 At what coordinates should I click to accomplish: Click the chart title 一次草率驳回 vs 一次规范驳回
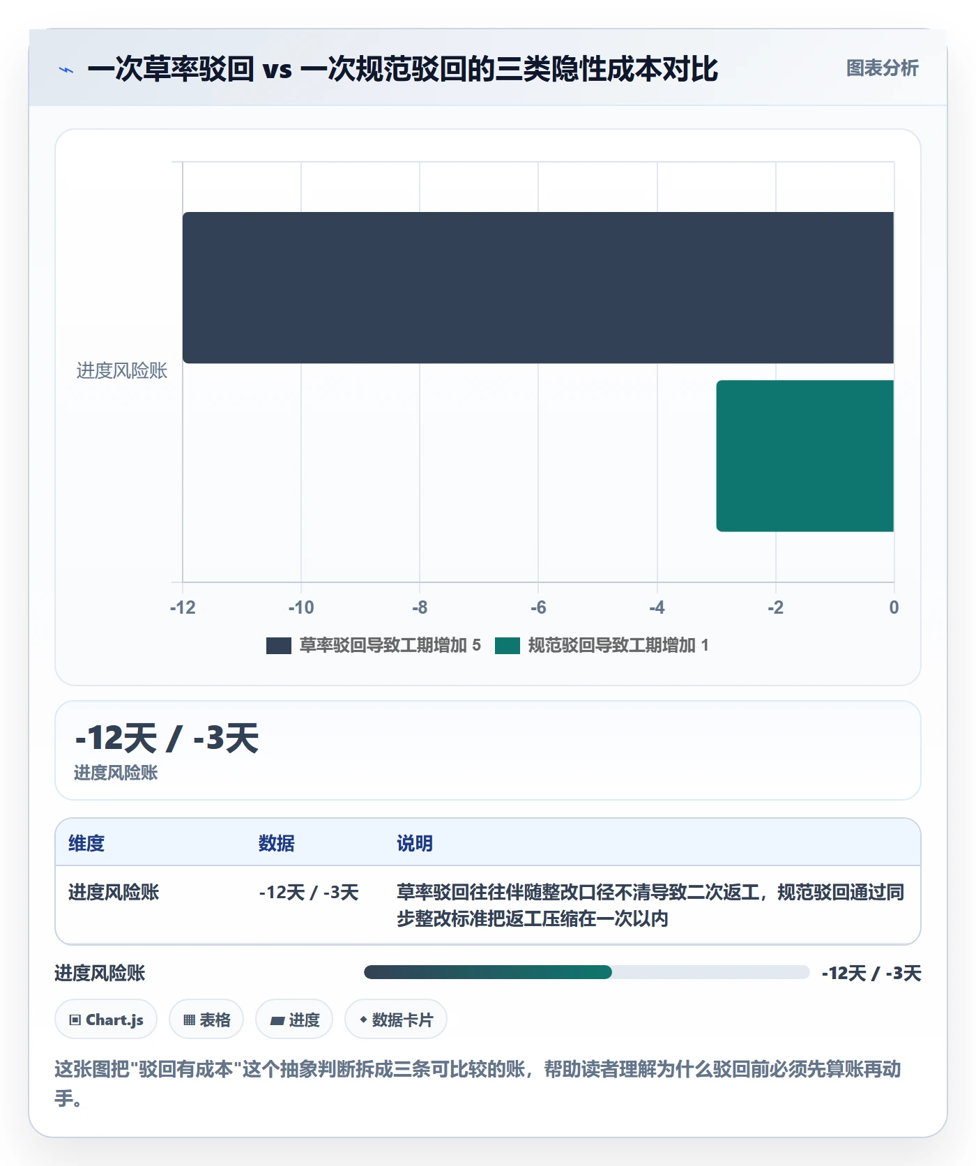coord(402,69)
